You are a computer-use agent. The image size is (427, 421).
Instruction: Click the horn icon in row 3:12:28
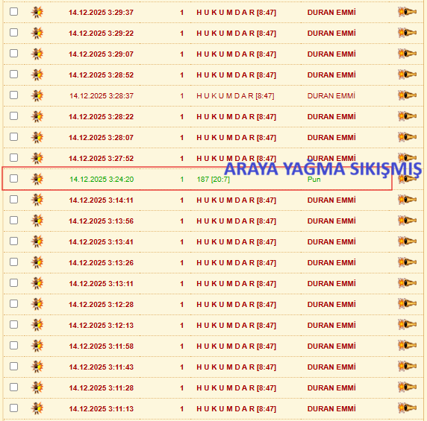click(407, 304)
